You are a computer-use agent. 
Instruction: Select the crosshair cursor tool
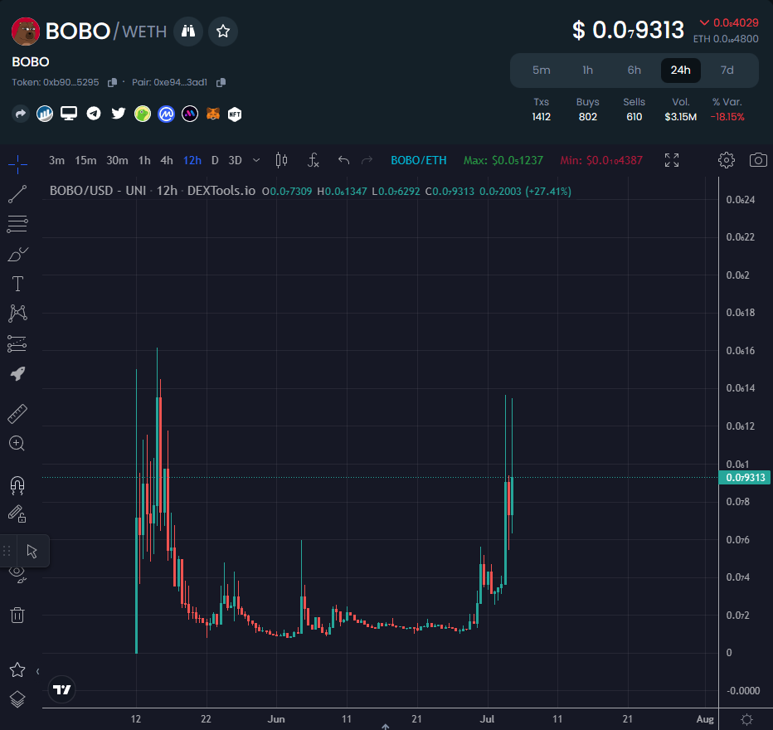(x=17, y=164)
